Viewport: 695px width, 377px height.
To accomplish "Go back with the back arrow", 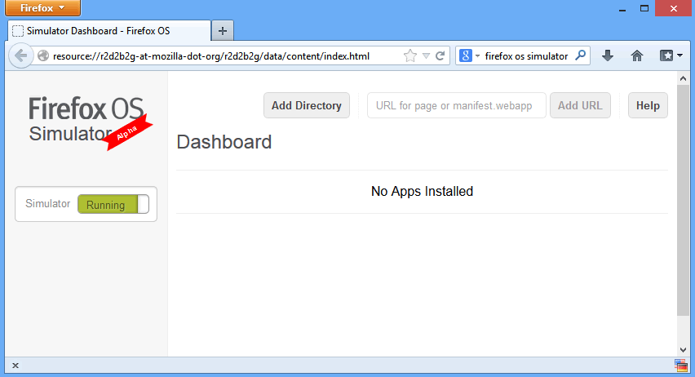I will click(x=20, y=55).
